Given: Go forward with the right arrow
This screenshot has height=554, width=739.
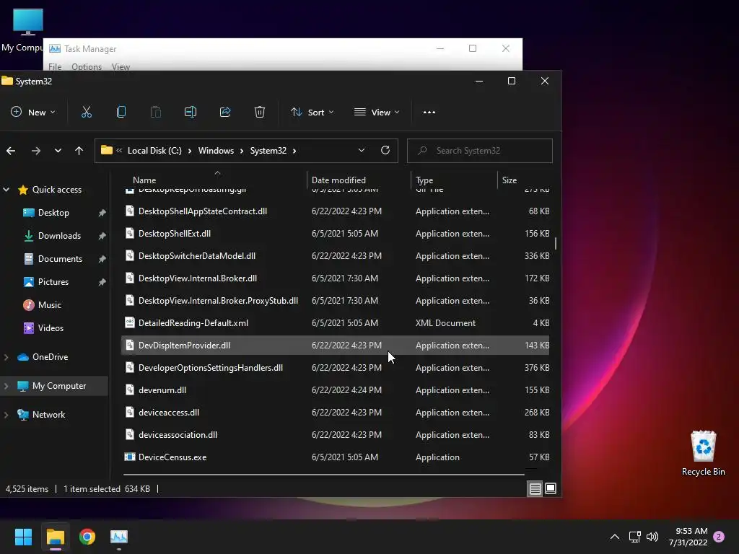Looking at the screenshot, I should pos(36,151).
